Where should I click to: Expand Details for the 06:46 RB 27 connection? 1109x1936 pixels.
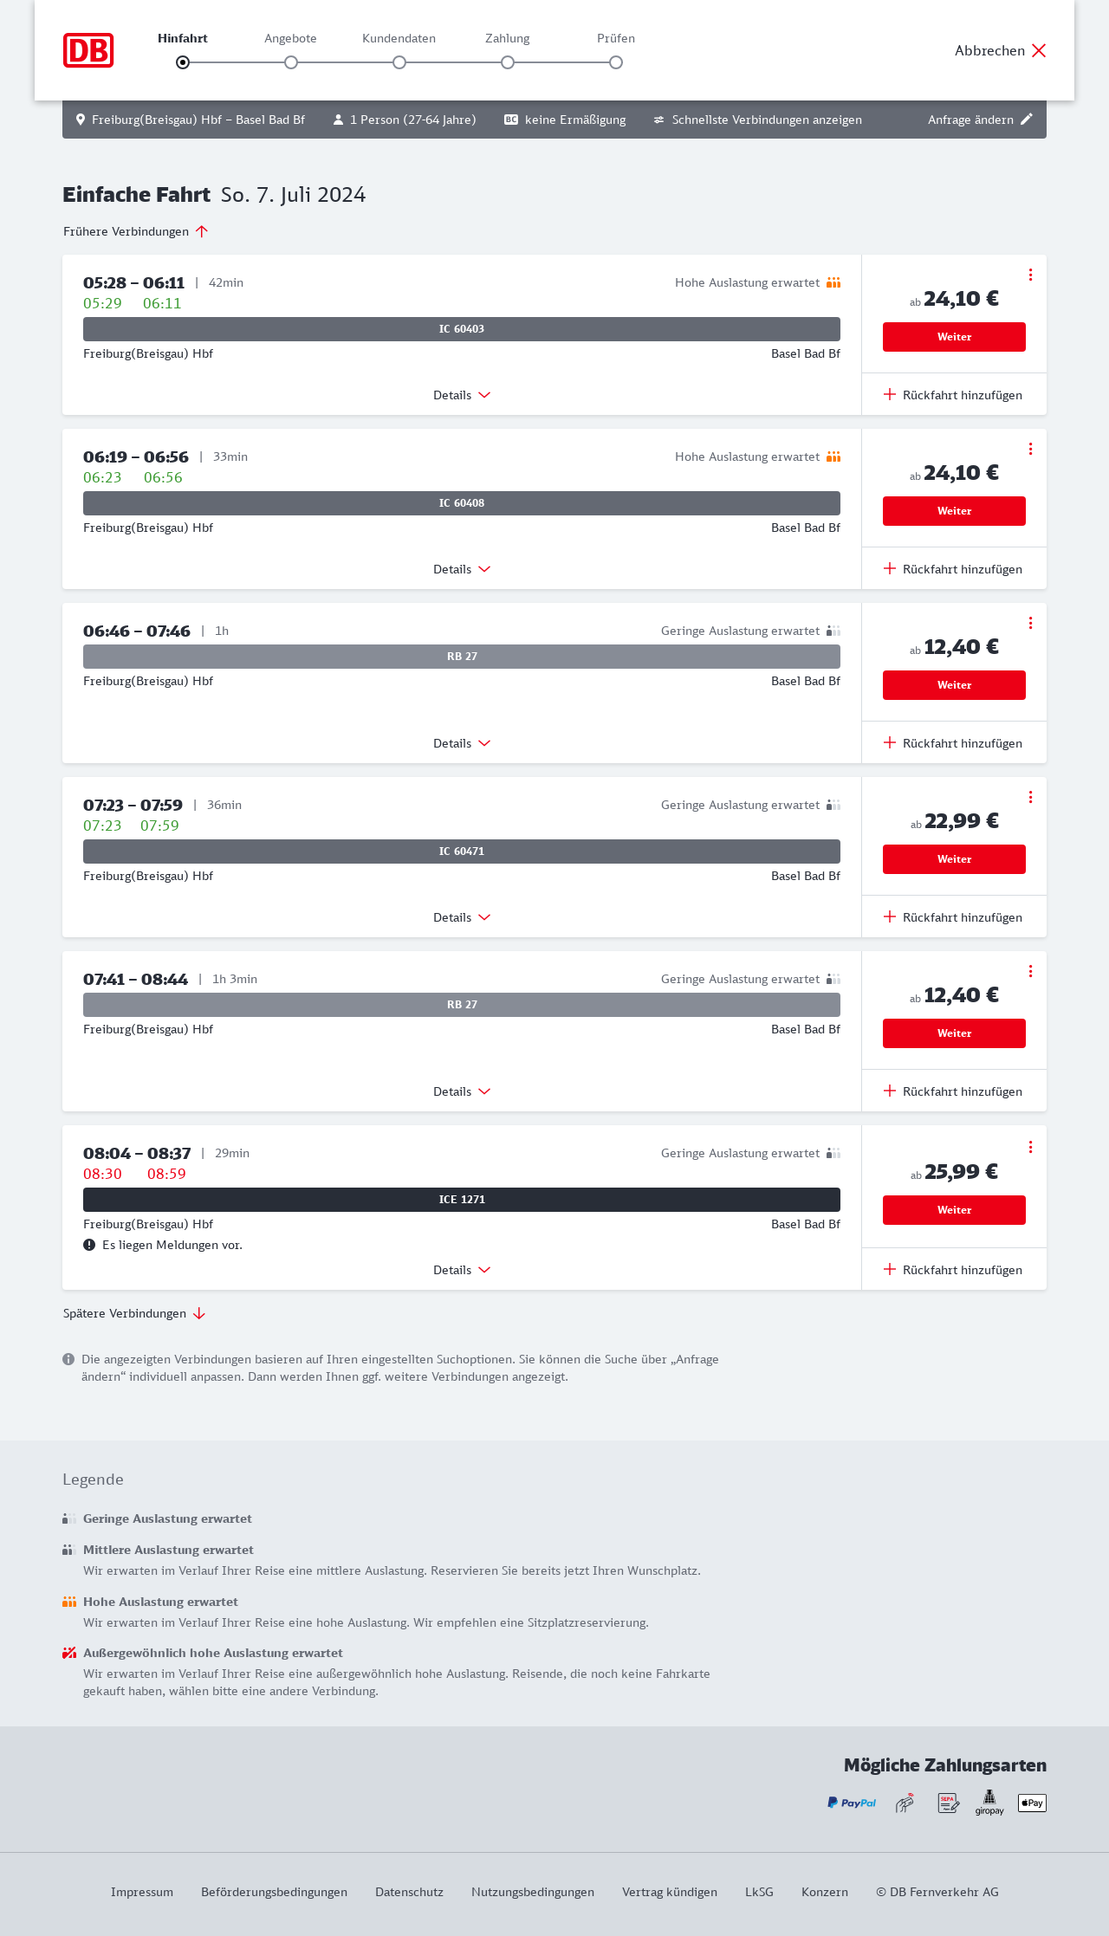462,743
